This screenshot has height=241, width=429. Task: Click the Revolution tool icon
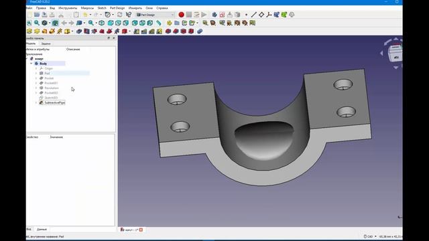pos(37,31)
